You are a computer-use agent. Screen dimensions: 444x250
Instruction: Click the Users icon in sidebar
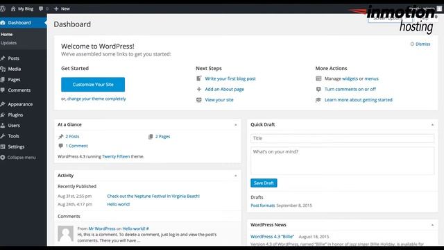(3, 126)
